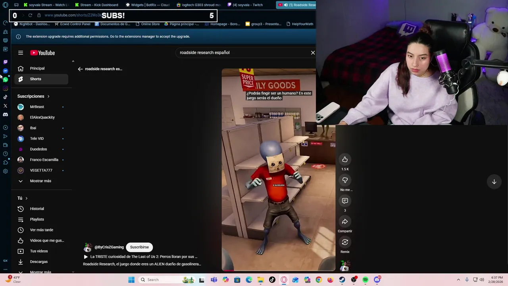Viewport: 508px width, 286px height.
Task: Open TikTok in the Opera sidebar
Action: pyautogui.click(x=5, y=97)
